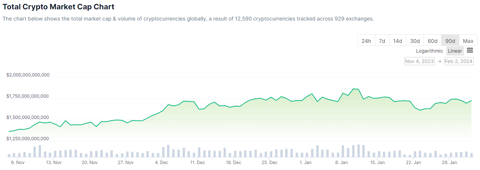Screen dimensions: 480x170
Task: Enable Logarithmic scale
Action: tap(429, 51)
